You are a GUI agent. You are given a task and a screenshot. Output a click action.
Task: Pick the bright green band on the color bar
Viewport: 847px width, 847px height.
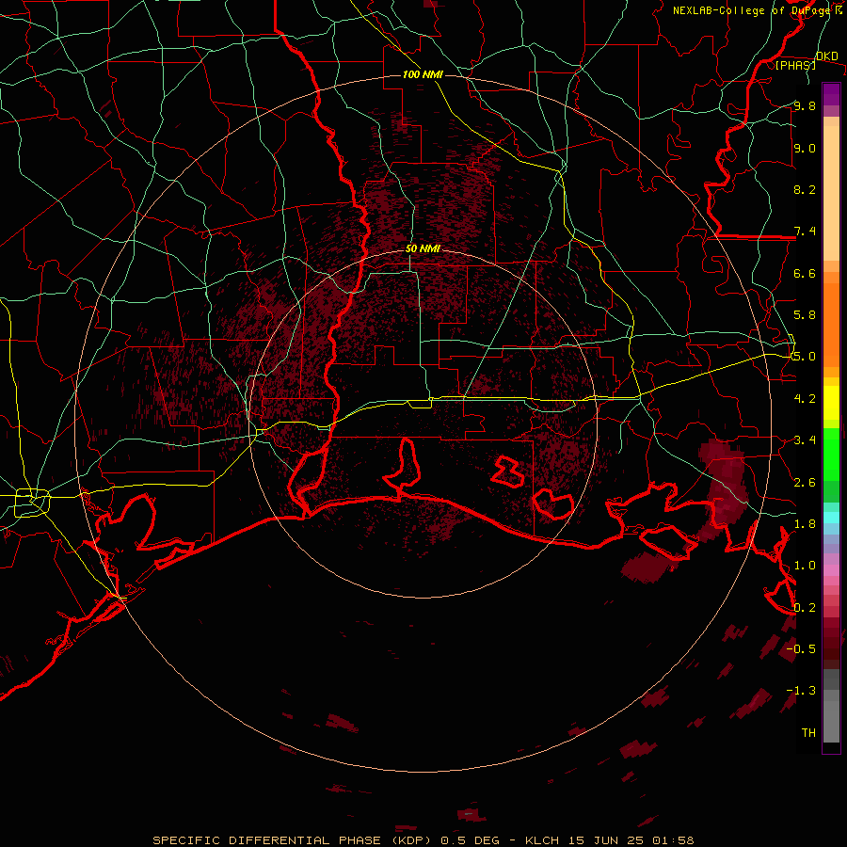pos(831,454)
